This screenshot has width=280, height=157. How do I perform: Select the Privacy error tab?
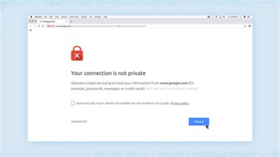[53, 21]
